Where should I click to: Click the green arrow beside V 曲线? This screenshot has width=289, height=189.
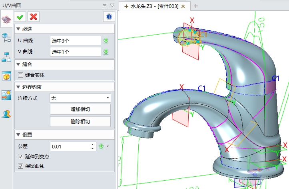coord(106,52)
